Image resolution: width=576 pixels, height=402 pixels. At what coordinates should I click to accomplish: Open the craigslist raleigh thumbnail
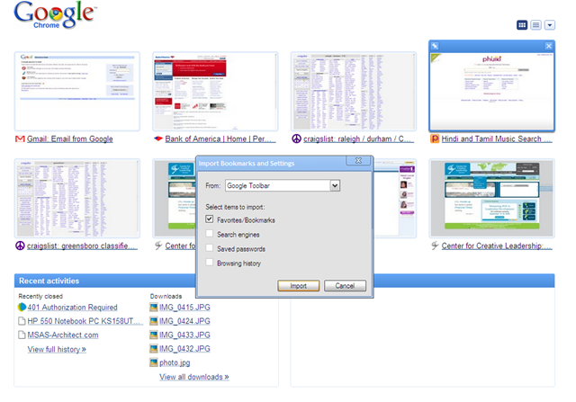(x=354, y=92)
